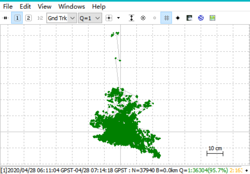This screenshot has height=174, width=250.
Task: Open the Q=1 quality flag dropdown
Action: (x=90, y=18)
